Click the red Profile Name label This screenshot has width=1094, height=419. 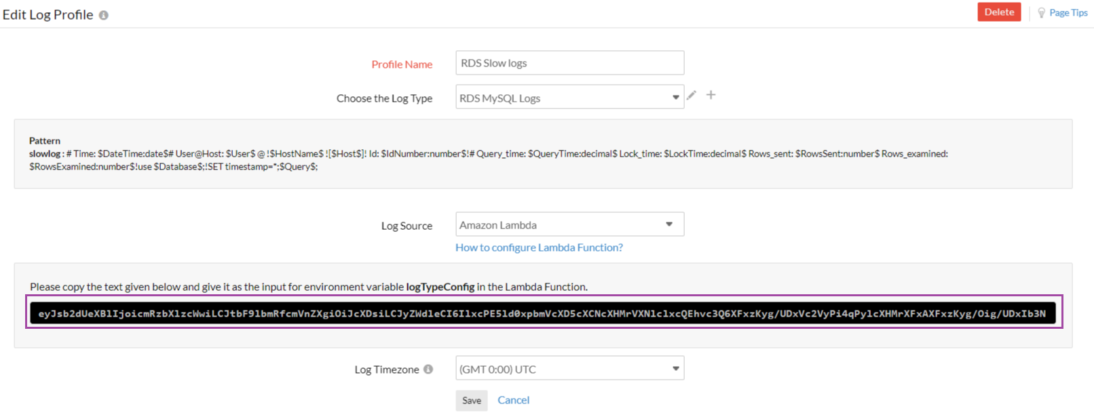(x=402, y=64)
